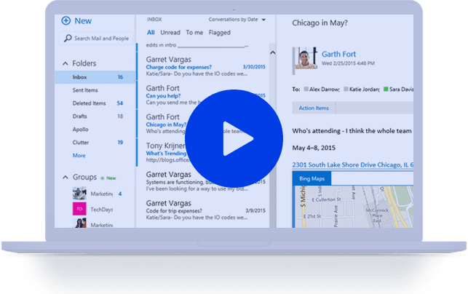468x294 pixels.
Task: Click the search magnifier icon
Action: [68, 38]
